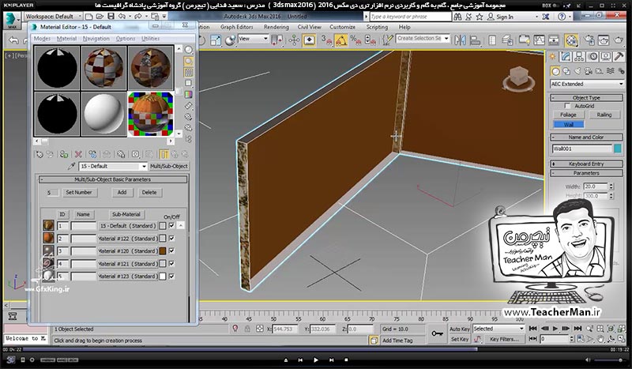Screen dimensions: 632x369
Task: Click the Add sub-material button
Action: (x=122, y=192)
